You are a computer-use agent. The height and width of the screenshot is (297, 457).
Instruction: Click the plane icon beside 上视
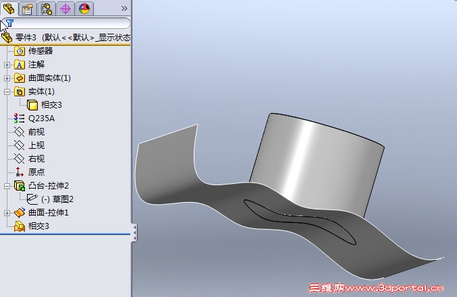point(19,145)
